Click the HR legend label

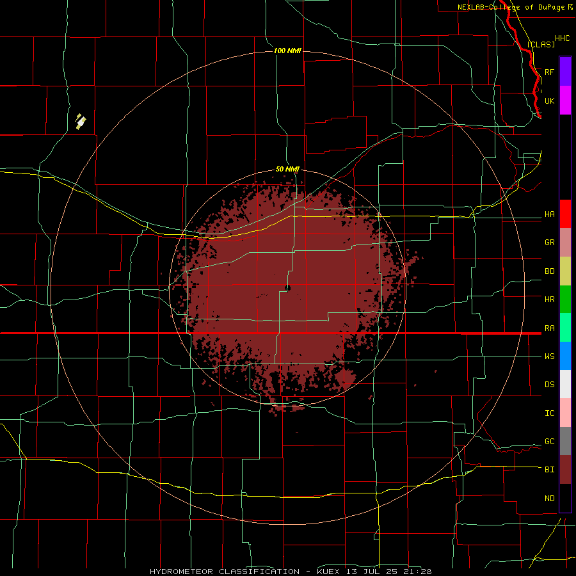coord(549,300)
